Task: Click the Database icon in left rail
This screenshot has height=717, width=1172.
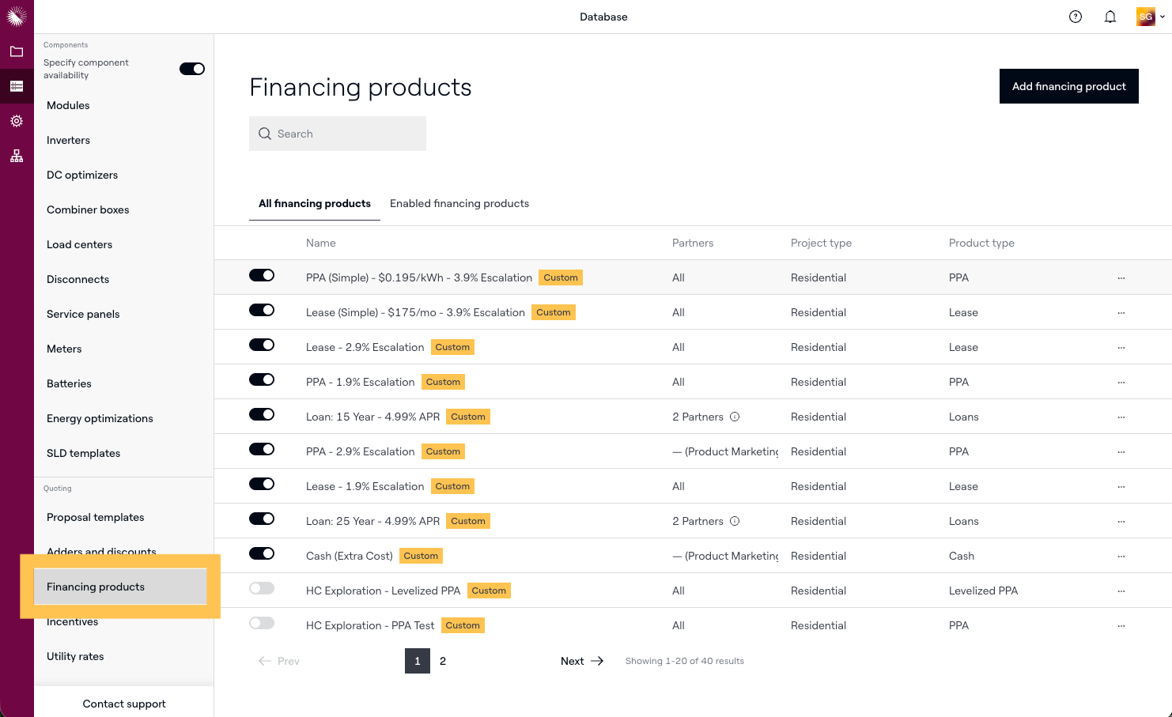Action: [x=17, y=86]
